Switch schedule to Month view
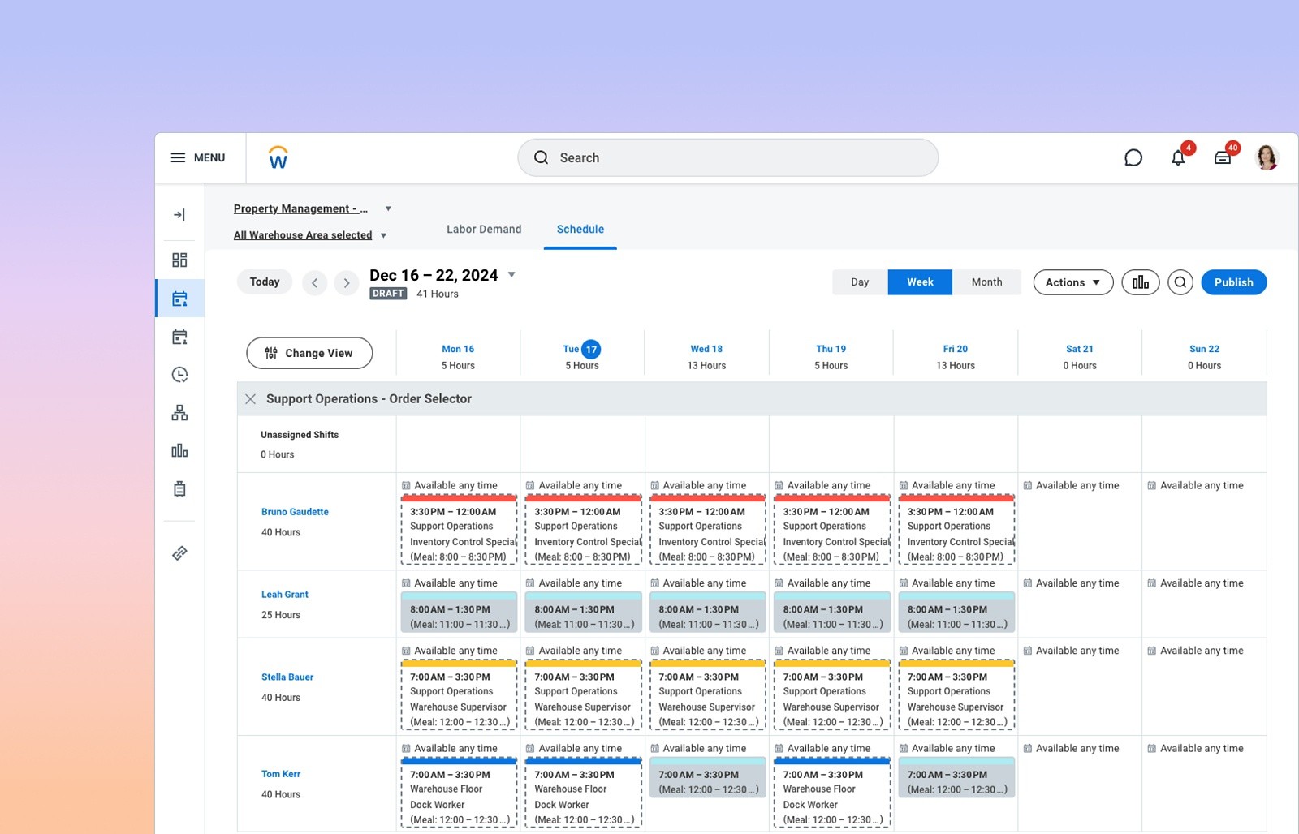Viewport: 1299px width, 834px height. click(x=986, y=282)
